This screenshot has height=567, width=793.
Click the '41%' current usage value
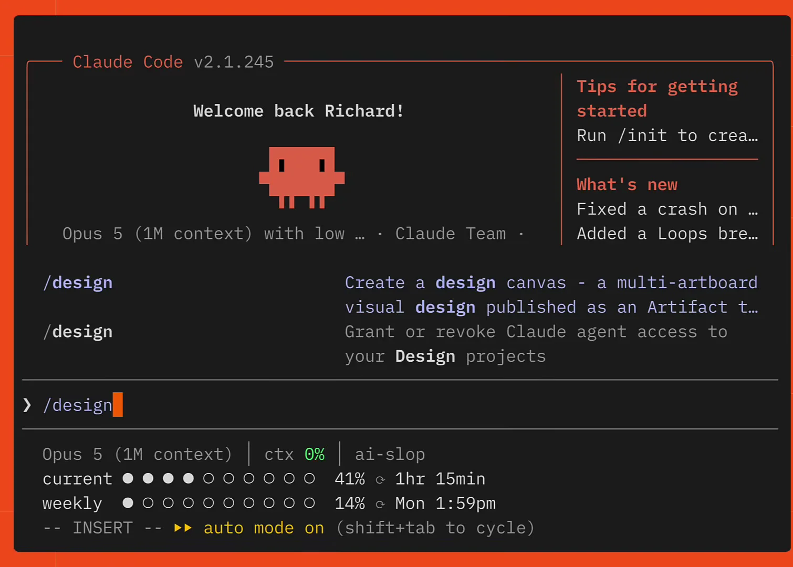click(x=350, y=479)
